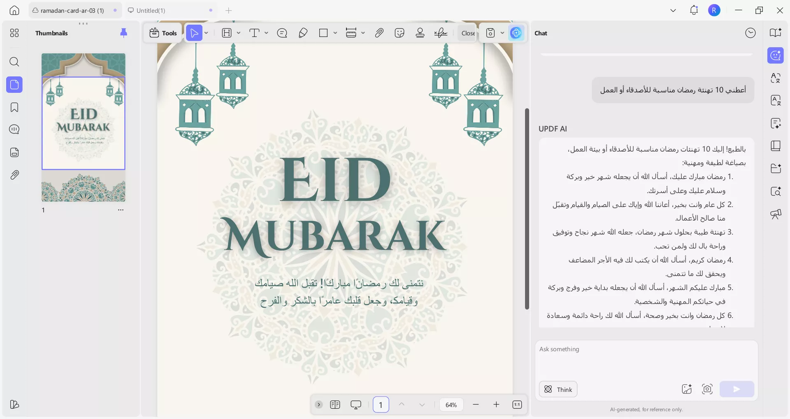This screenshot has height=419, width=790.
Task: Select the stamp tool
Action: 420,33
